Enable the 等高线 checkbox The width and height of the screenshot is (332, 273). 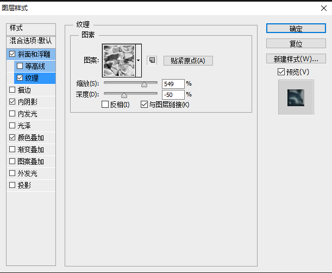tap(20, 66)
